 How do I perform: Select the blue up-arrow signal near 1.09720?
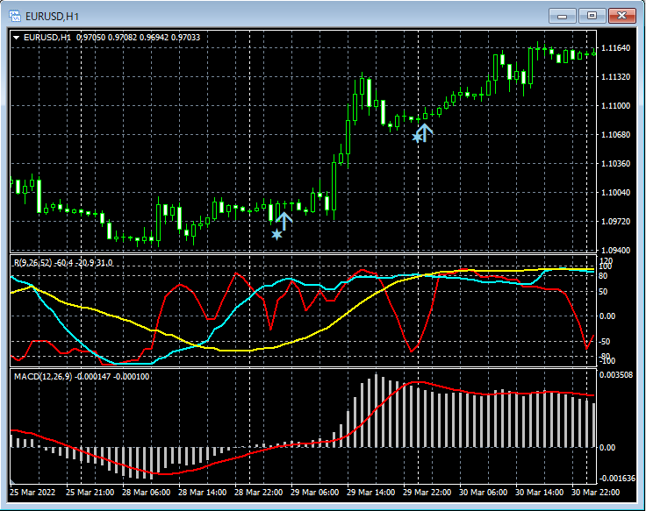pyautogui.click(x=284, y=220)
